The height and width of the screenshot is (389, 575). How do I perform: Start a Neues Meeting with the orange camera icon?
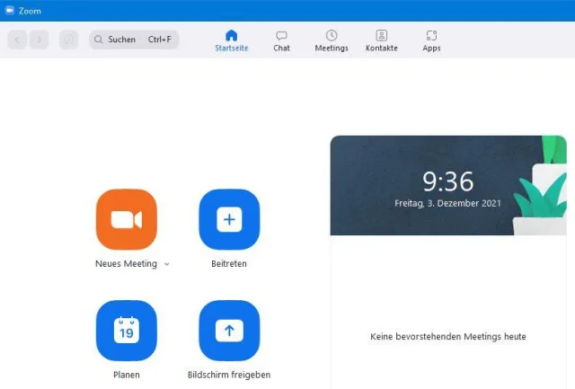tap(127, 219)
